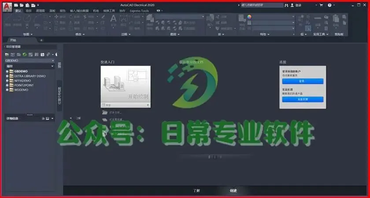Viewport: 370px width, 198px height.
Task: Click the title bar keyword search field
Action: [x=262, y=5]
